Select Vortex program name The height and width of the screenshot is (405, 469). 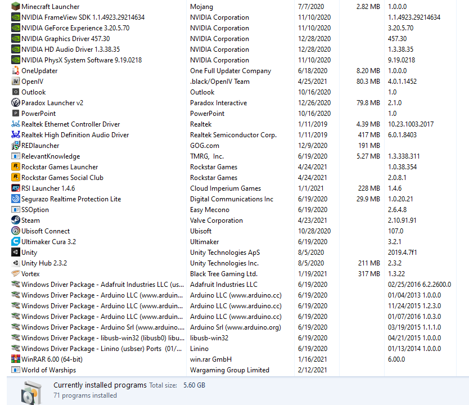coord(30,273)
